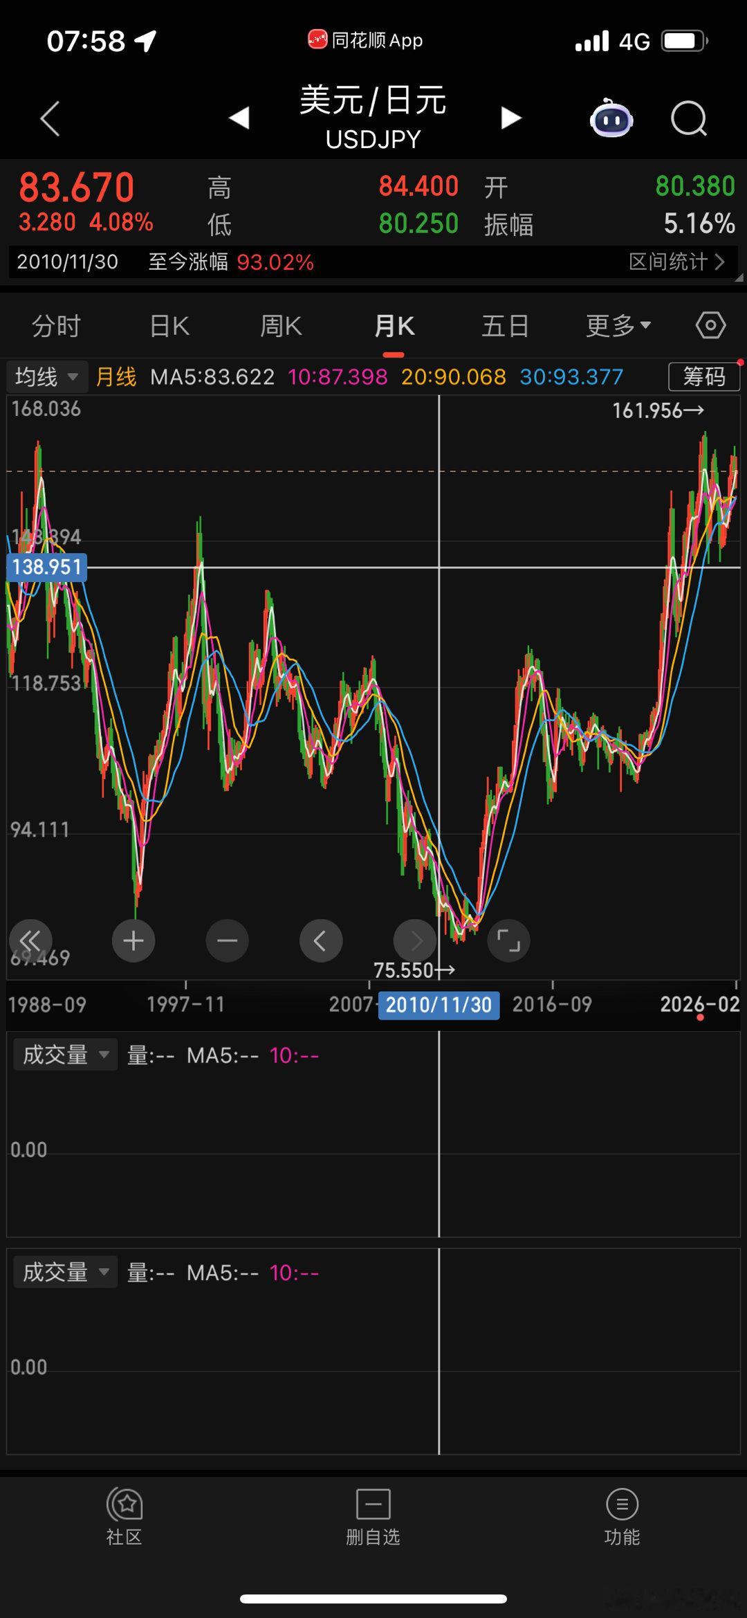747x1618 pixels.
Task: Open the search magnifier
Action: tap(689, 118)
